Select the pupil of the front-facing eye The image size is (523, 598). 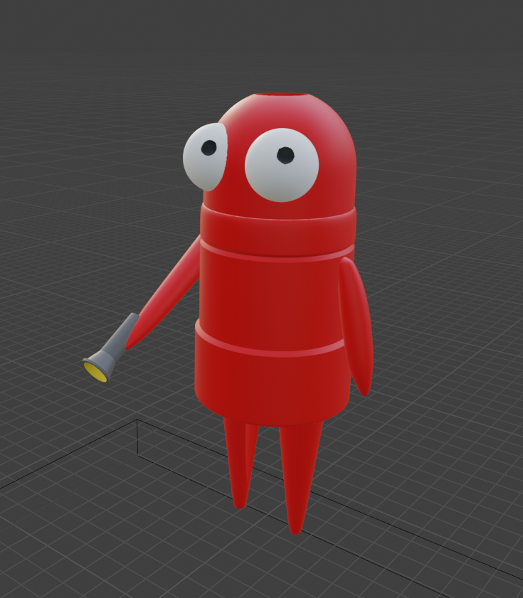click(285, 155)
